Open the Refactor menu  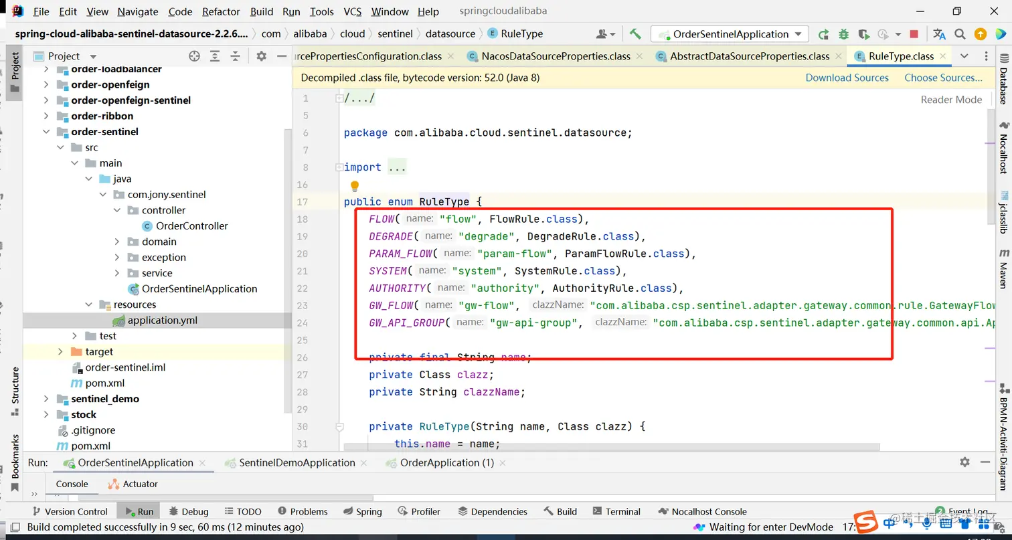(221, 11)
